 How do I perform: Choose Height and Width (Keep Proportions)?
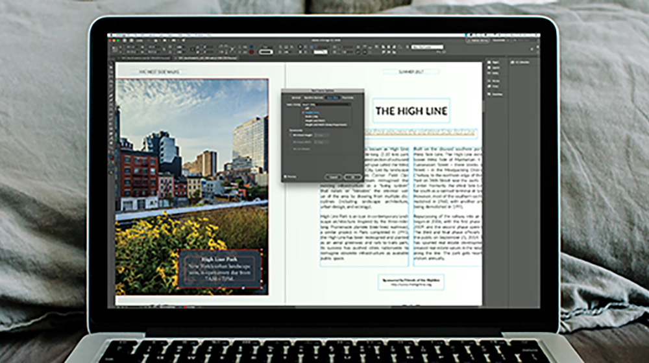[x=326, y=125]
